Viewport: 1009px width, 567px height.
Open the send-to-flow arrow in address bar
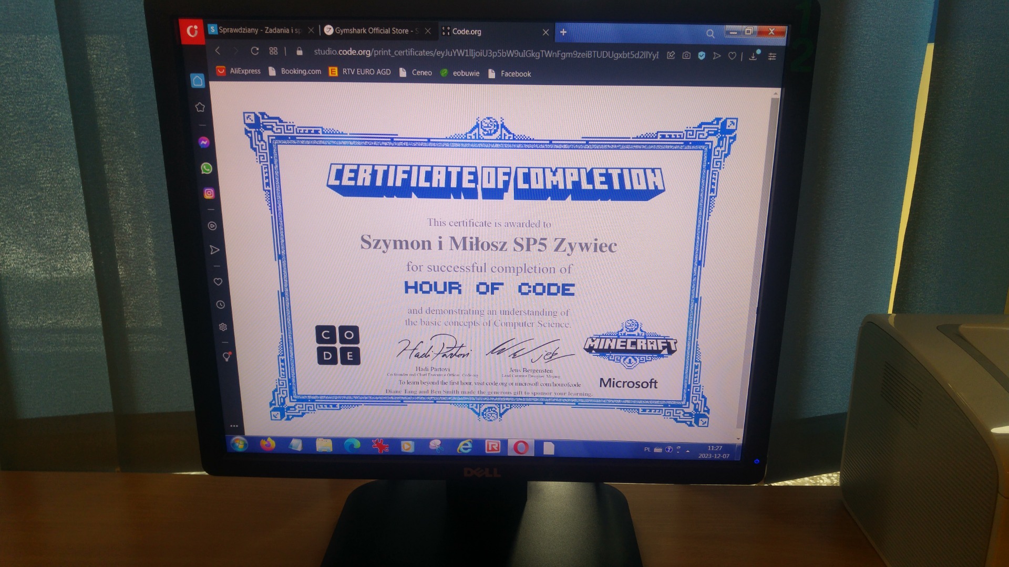click(x=717, y=55)
